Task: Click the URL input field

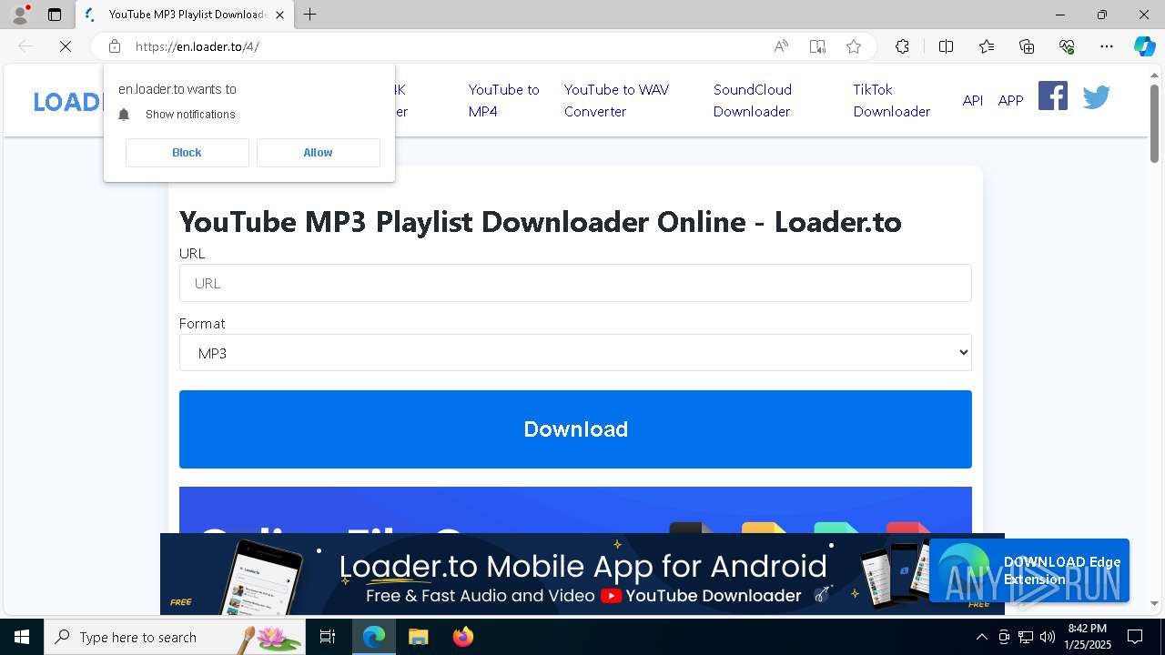Action: (575, 283)
